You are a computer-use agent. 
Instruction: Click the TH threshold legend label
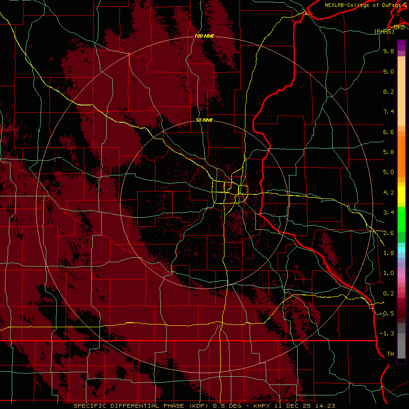click(390, 354)
